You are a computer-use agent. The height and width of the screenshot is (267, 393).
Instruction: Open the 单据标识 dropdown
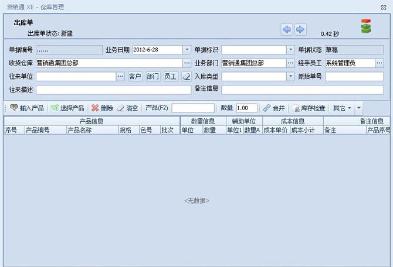click(x=290, y=50)
